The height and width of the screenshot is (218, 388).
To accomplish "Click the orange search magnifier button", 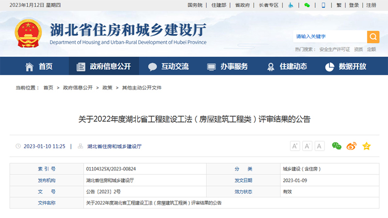I will click(x=373, y=37).
